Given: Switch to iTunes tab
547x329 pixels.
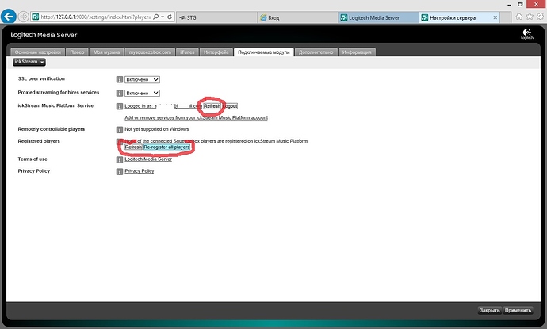Looking at the screenshot, I should pyautogui.click(x=187, y=52).
